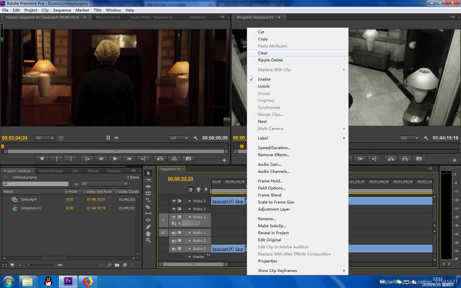Image resolution: width=461 pixels, height=288 pixels.
Task: Switch project panel to List View
Action: click(5, 265)
